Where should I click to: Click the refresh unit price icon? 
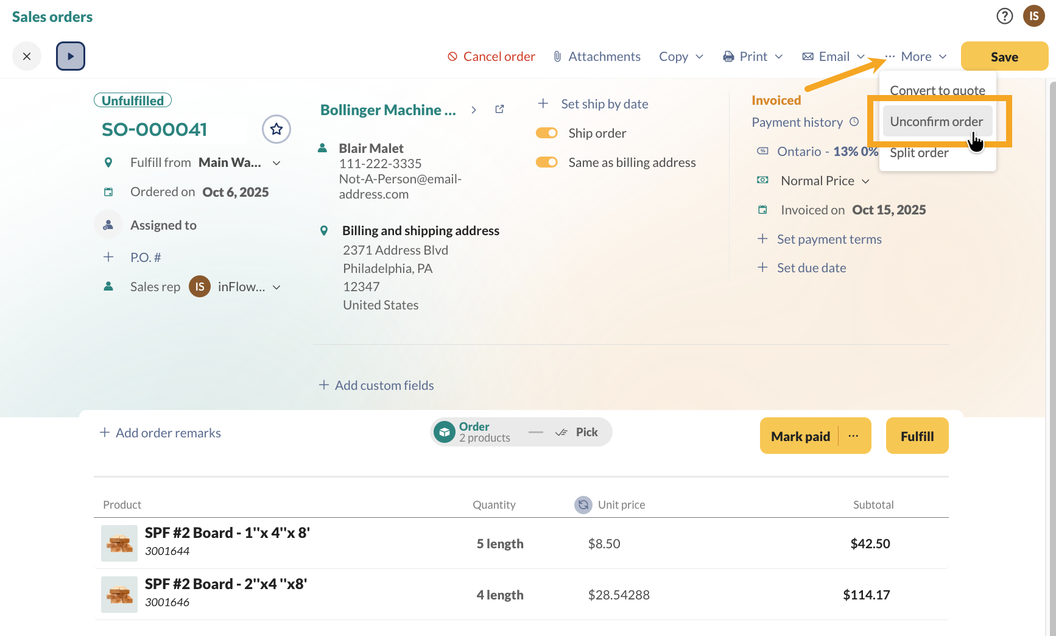[x=583, y=504]
